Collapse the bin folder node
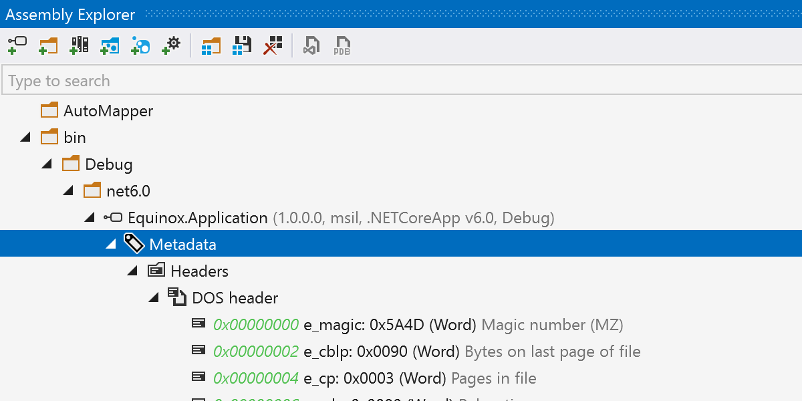Image resolution: width=802 pixels, height=401 pixels. tap(25, 138)
